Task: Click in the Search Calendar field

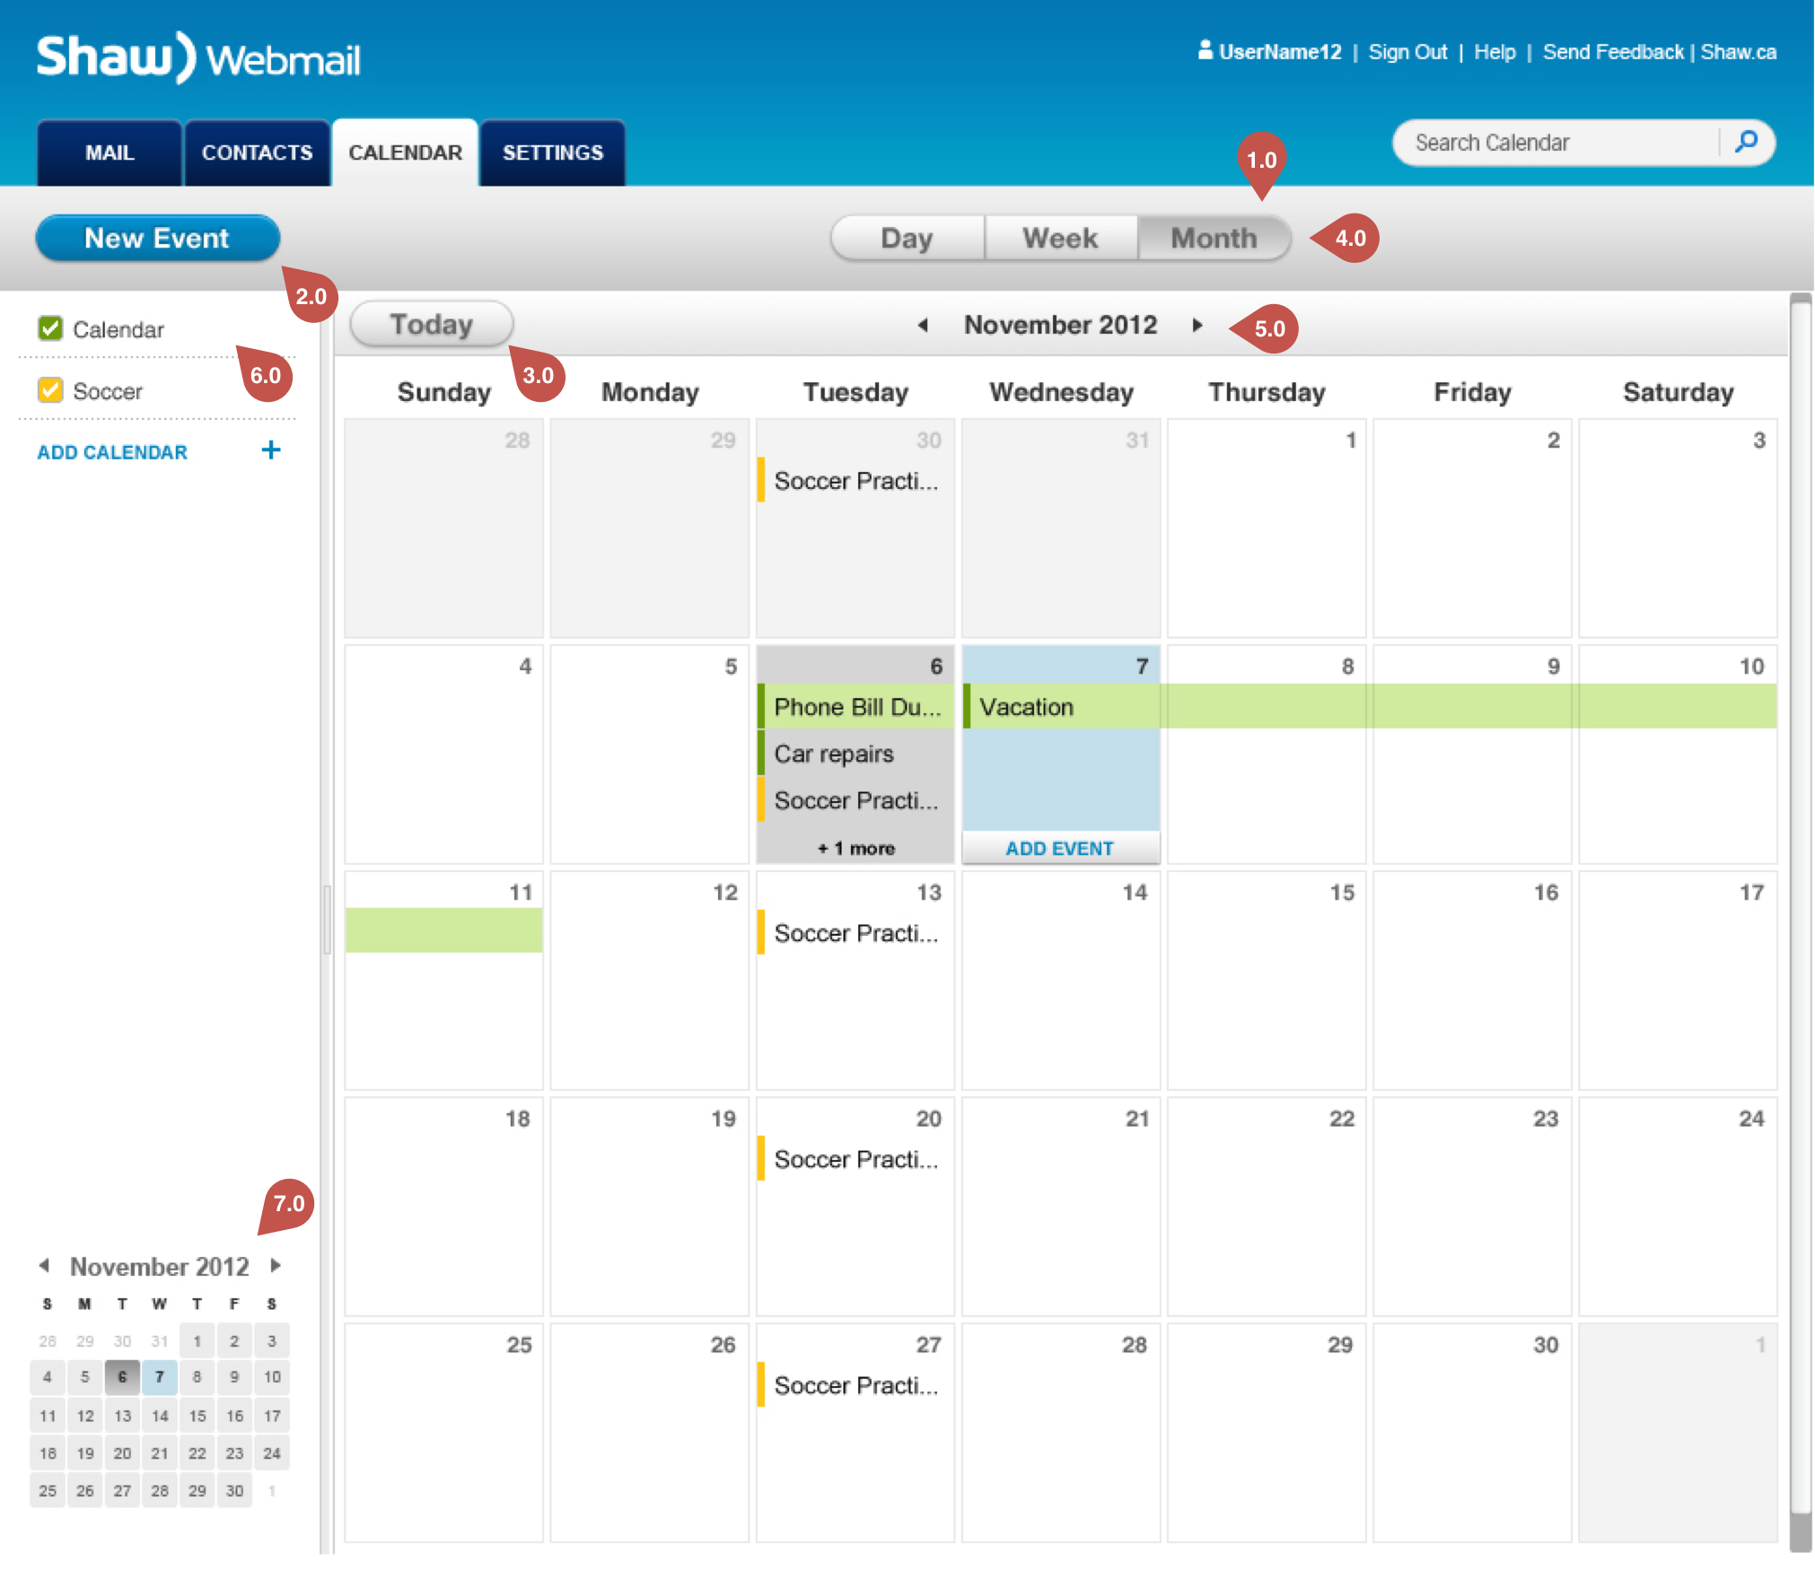Action: pyautogui.click(x=1557, y=143)
